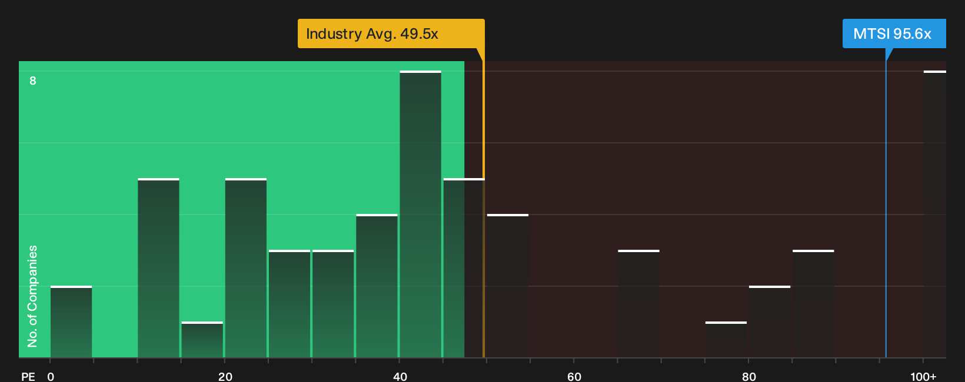Viewport: 965px width, 382px height.
Task: Click the 100+ x-axis tick label
Action: click(923, 376)
